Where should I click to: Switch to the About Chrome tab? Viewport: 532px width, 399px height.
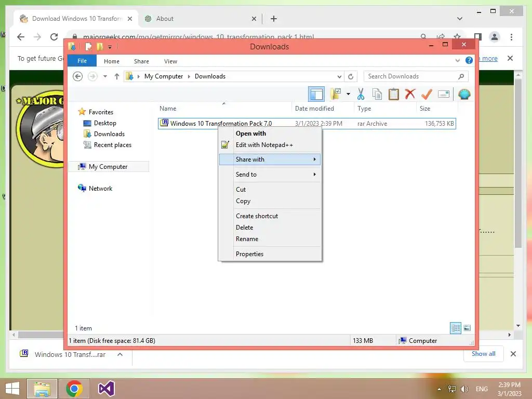pyautogui.click(x=199, y=19)
